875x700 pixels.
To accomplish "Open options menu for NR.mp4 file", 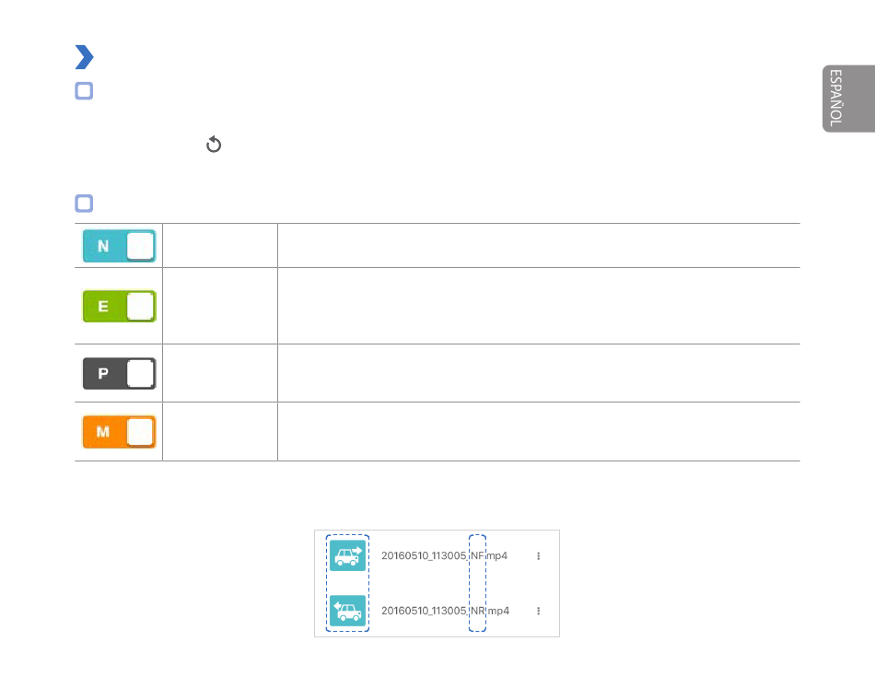I will pyautogui.click(x=539, y=611).
